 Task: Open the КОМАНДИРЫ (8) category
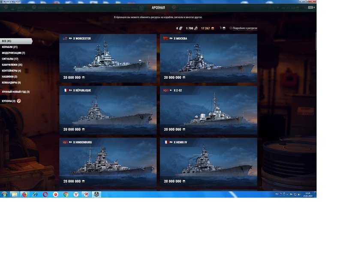point(12,82)
